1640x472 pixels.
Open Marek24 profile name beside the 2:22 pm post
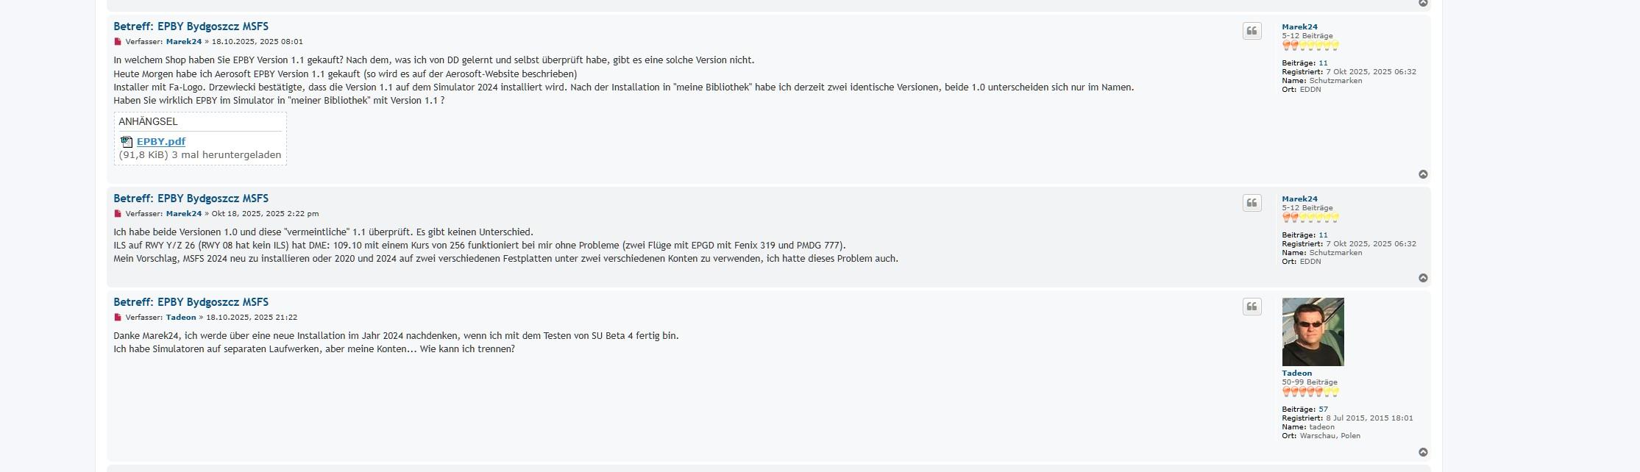coord(1299,199)
